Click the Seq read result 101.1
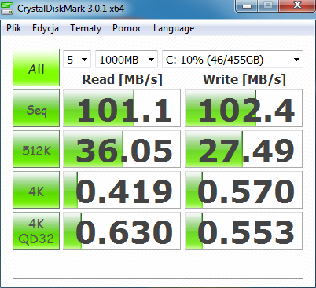316x288 pixels. coord(122,108)
